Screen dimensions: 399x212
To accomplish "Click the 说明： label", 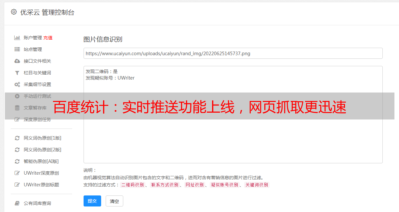I will coord(90,170).
